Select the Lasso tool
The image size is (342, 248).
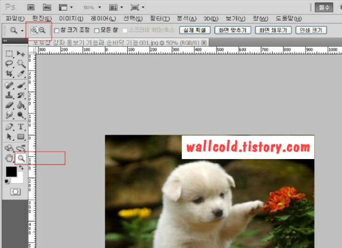9,64
